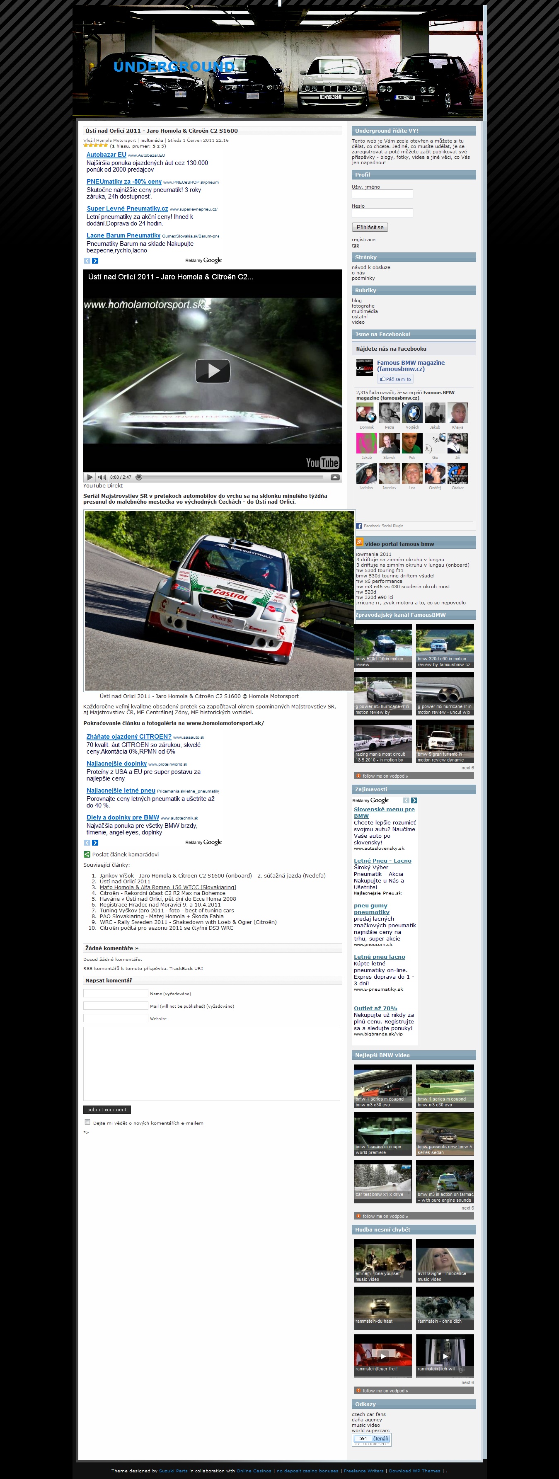Play rammstein ich will video thumbnail
Image resolution: width=559 pixels, height=1479 pixels.
click(x=445, y=1356)
